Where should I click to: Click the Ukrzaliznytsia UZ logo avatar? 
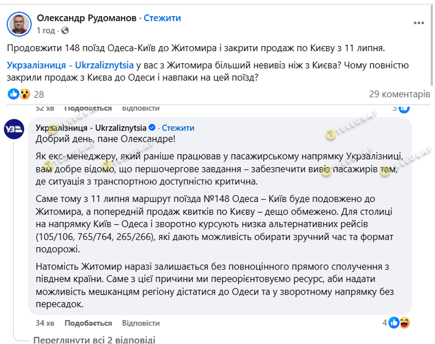[x=14, y=131]
